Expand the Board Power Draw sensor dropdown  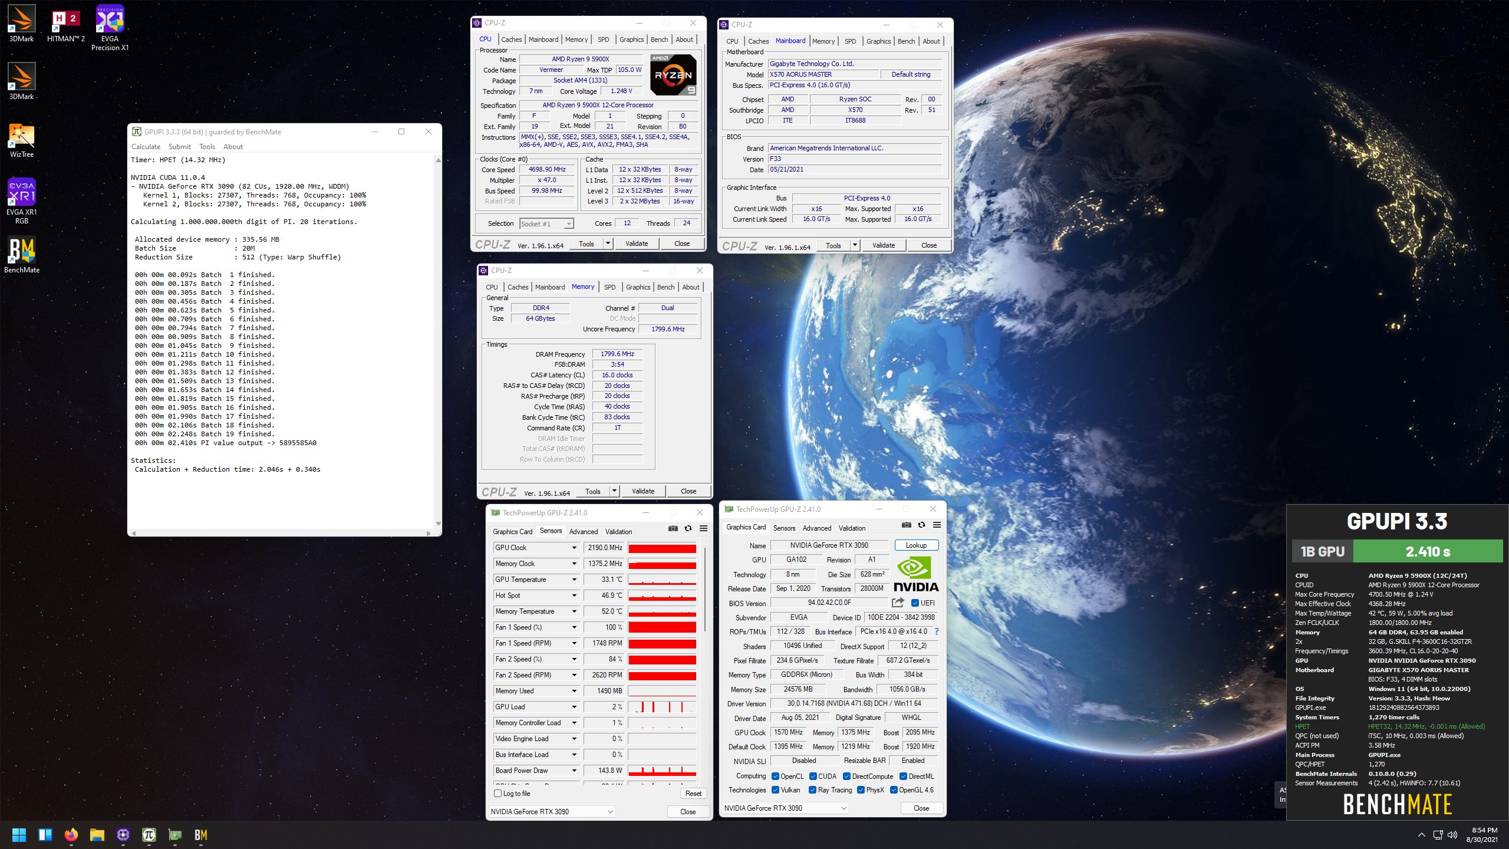pyautogui.click(x=574, y=771)
